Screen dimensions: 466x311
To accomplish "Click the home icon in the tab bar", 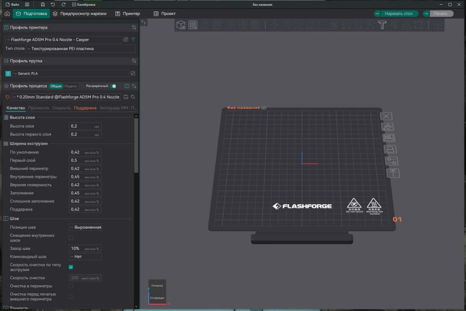I will click(7, 13).
